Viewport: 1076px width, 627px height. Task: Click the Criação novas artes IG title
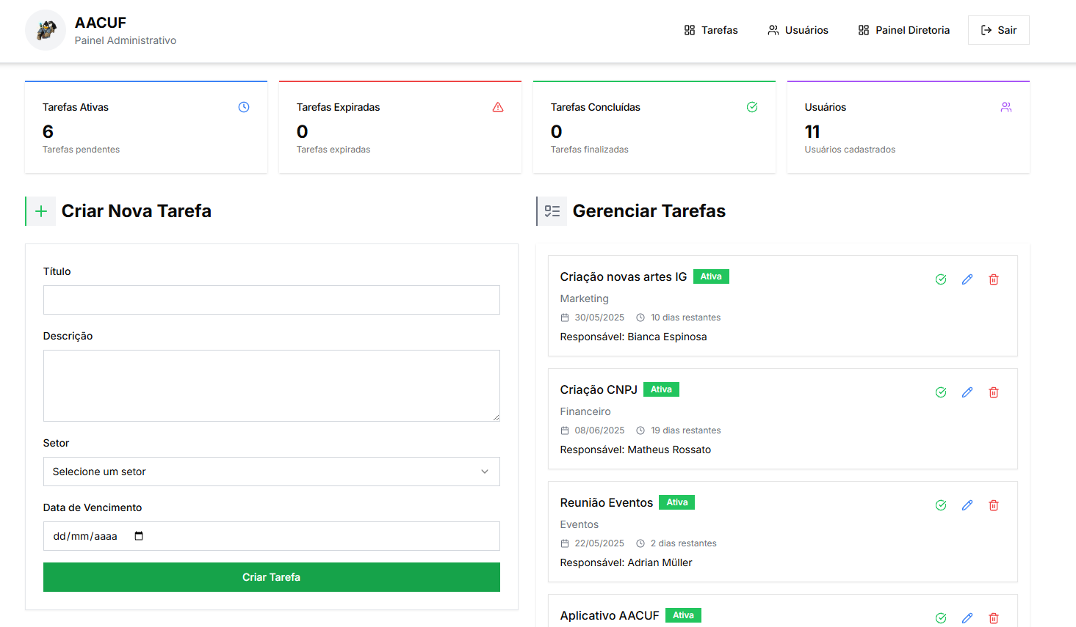pos(624,276)
